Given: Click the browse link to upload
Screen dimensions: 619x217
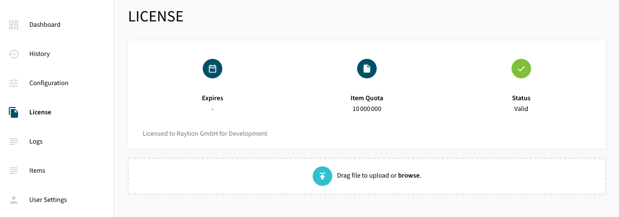Looking at the screenshot, I should pos(409,176).
